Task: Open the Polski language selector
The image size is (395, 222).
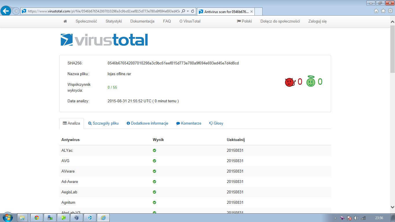Action: pos(244,21)
